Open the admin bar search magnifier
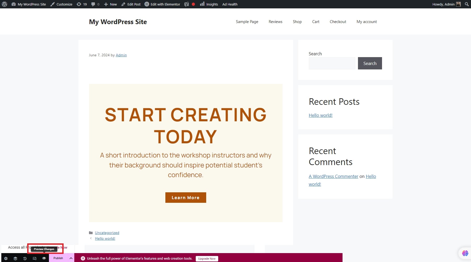The width and height of the screenshot is (471, 262). coord(467,4)
